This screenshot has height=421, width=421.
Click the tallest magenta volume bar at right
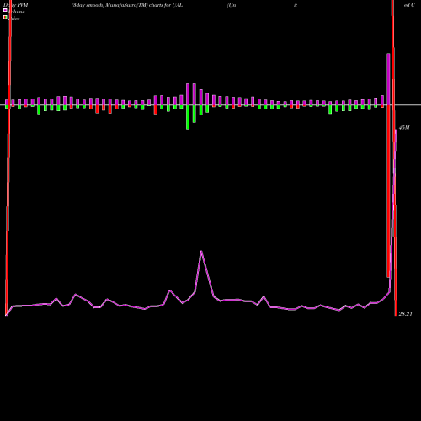[388, 79]
